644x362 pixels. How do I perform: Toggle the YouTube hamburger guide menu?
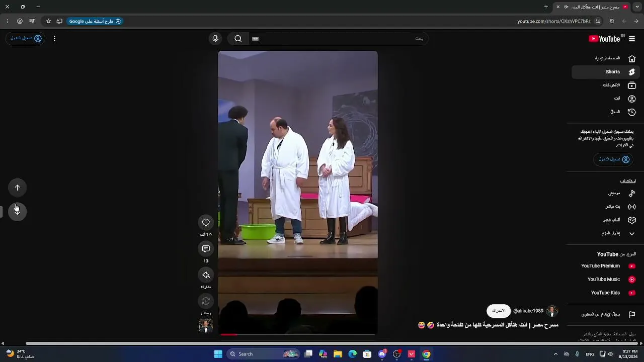(632, 39)
